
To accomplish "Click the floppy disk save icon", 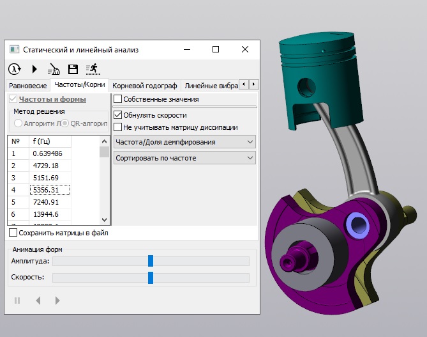I will tap(73, 69).
